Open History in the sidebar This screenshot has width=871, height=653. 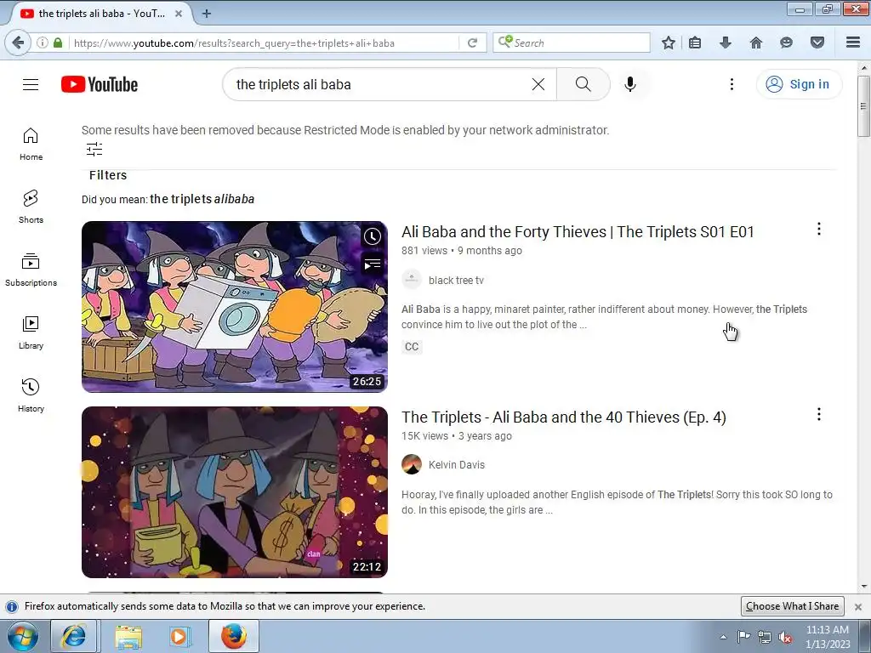pyautogui.click(x=31, y=395)
